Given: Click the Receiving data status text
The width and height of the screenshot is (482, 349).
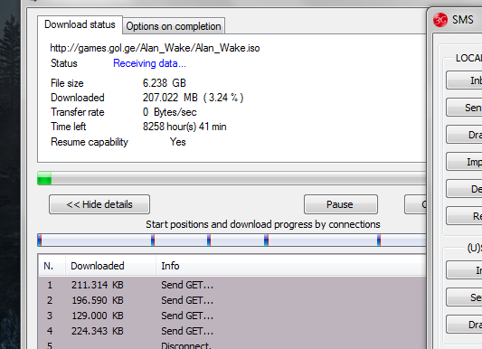Looking at the screenshot, I should pyautogui.click(x=149, y=63).
